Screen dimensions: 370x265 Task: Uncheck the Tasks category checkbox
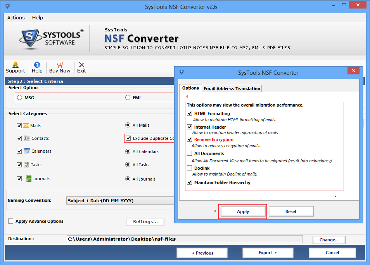point(19,165)
